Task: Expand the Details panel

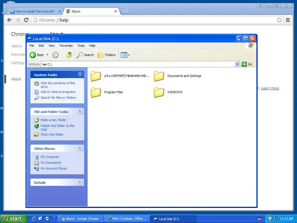Action: pos(80,182)
